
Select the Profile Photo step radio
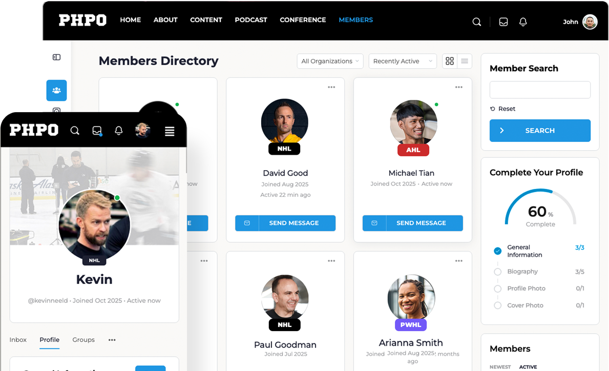click(x=497, y=288)
